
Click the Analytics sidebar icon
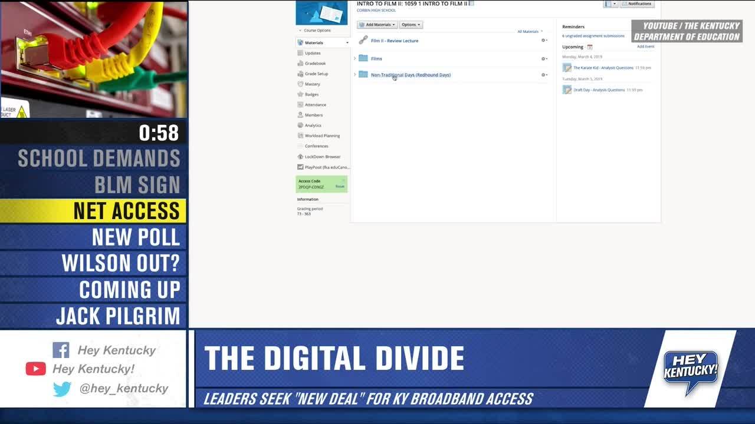point(300,125)
